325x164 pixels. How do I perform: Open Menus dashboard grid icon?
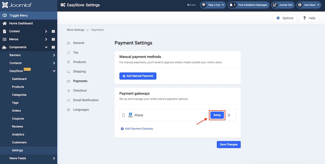pos(53,39)
